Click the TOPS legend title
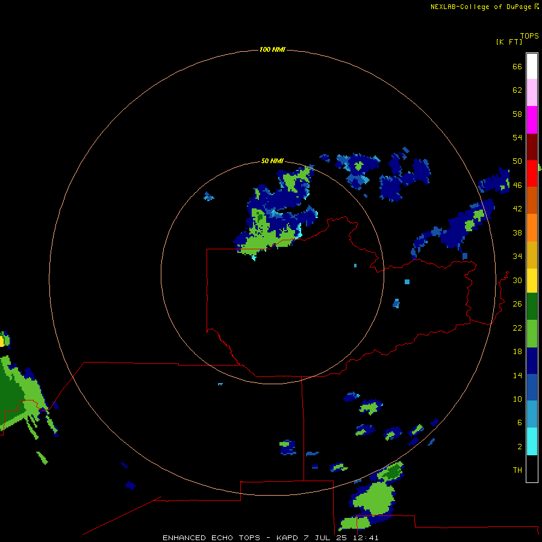Screen dimensions: 542x542 [x=529, y=36]
